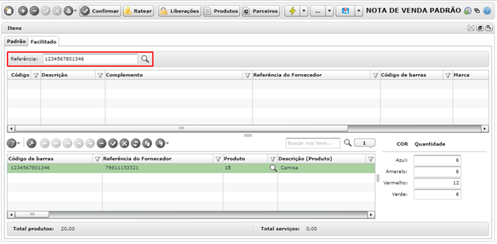Click the refresh icon in items toolbar
Screen dimensions: 497x244
[135, 144]
